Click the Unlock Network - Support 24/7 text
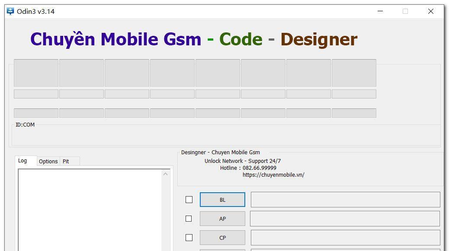 (243, 161)
